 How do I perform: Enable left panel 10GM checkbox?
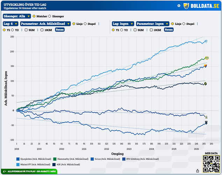coord(42,30)
